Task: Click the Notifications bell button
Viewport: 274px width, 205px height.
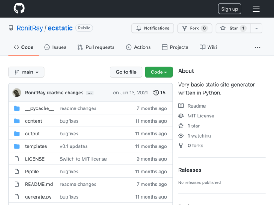Action: click(x=152, y=28)
